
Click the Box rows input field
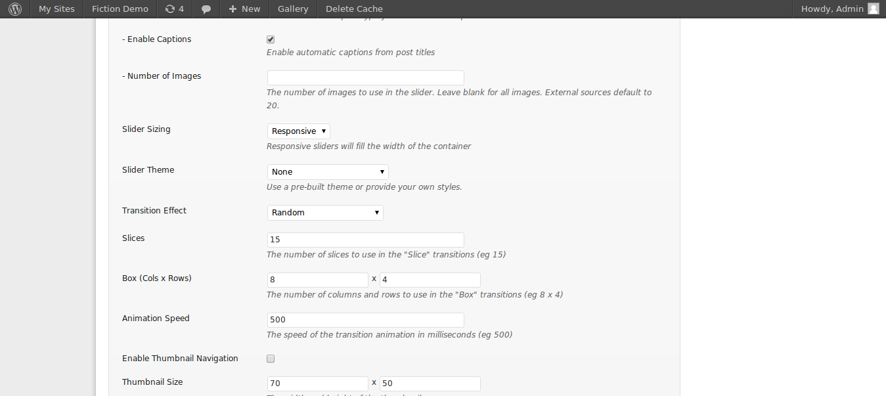[x=430, y=280]
